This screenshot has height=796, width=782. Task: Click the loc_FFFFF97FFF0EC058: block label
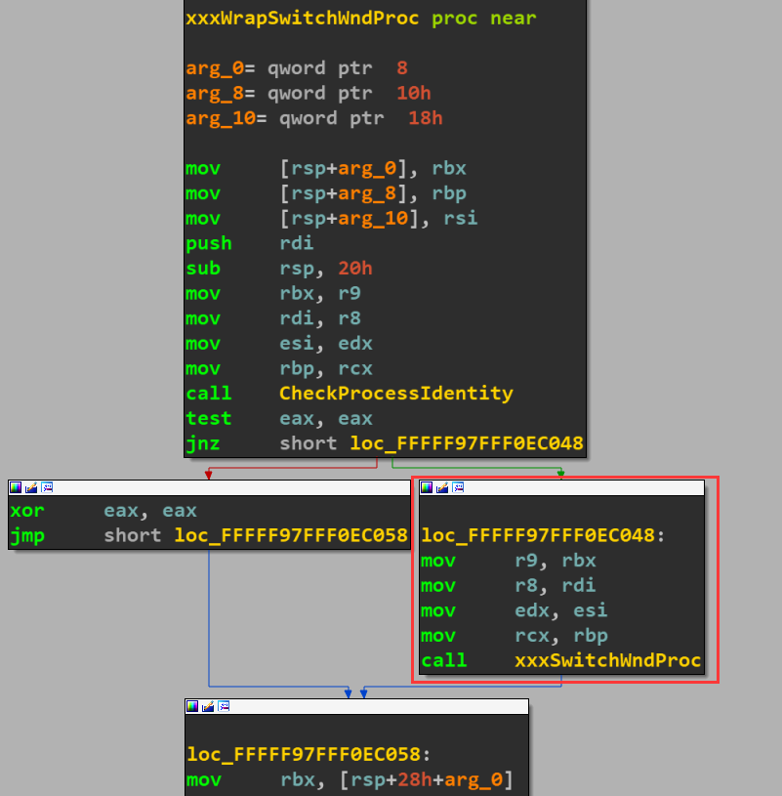coord(309,754)
